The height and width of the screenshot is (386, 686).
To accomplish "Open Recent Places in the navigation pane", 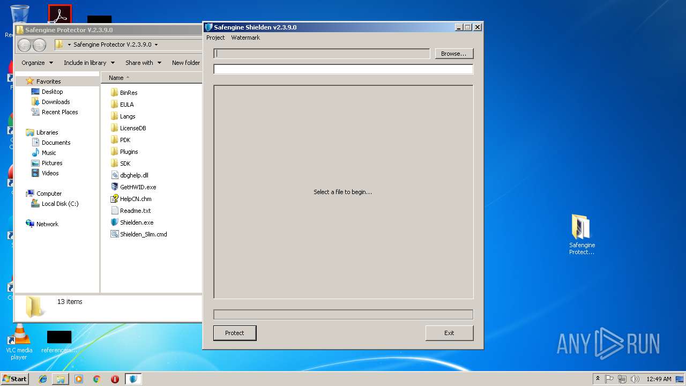I will coord(59,112).
